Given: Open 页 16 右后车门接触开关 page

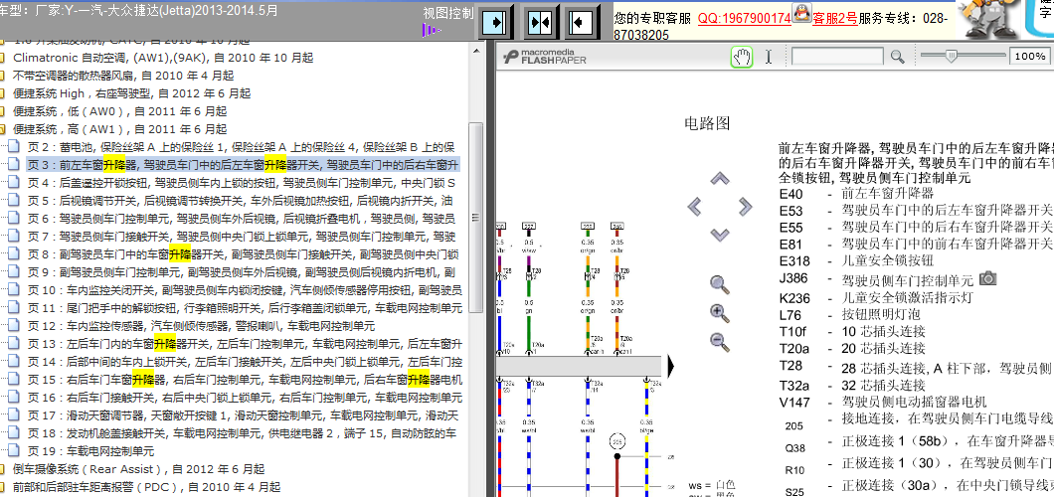Looking at the screenshot, I should point(245,398).
